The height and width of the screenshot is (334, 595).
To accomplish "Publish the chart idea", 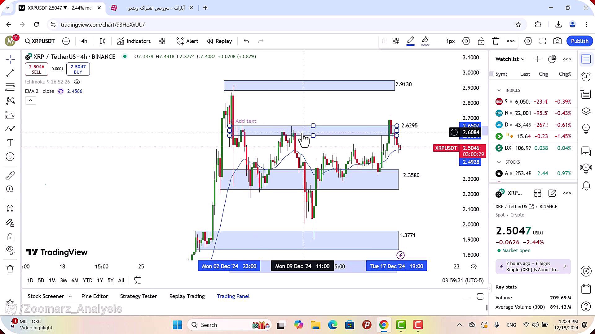I will [580, 41].
